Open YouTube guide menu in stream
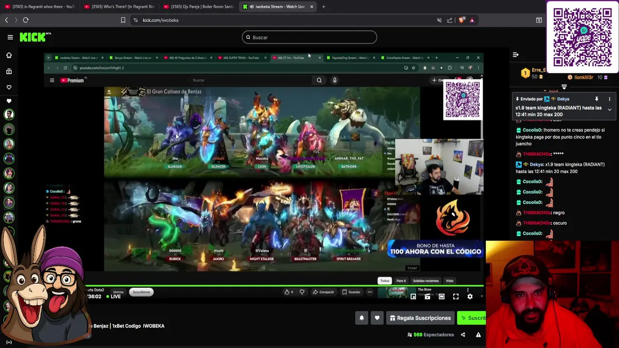This screenshot has height=348, width=619. pyautogui.click(x=52, y=80)
